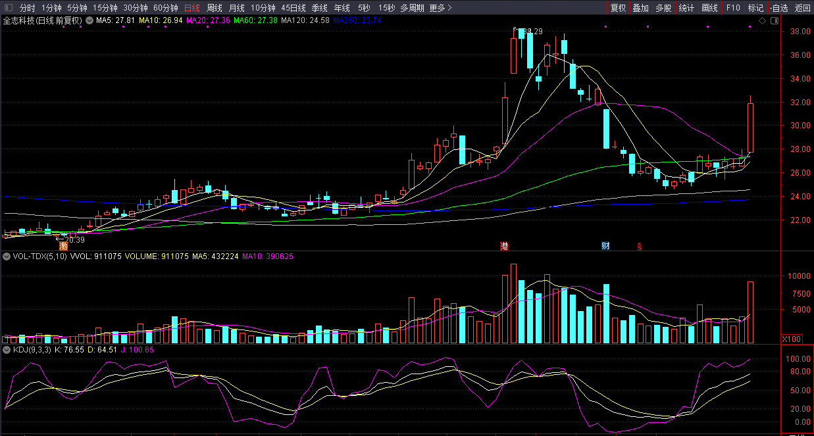Screen dimensions: 814x436
Task: Open the 更多 periods menu
Action: [440, 9]
